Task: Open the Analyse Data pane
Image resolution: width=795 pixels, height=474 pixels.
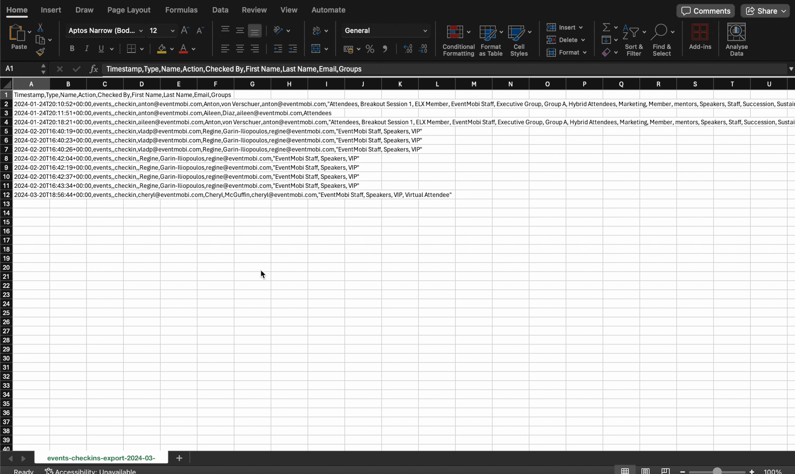Action: pyautogui.click(x=737, y=38)
